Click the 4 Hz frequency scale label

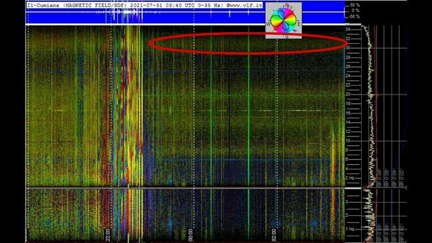346,169
